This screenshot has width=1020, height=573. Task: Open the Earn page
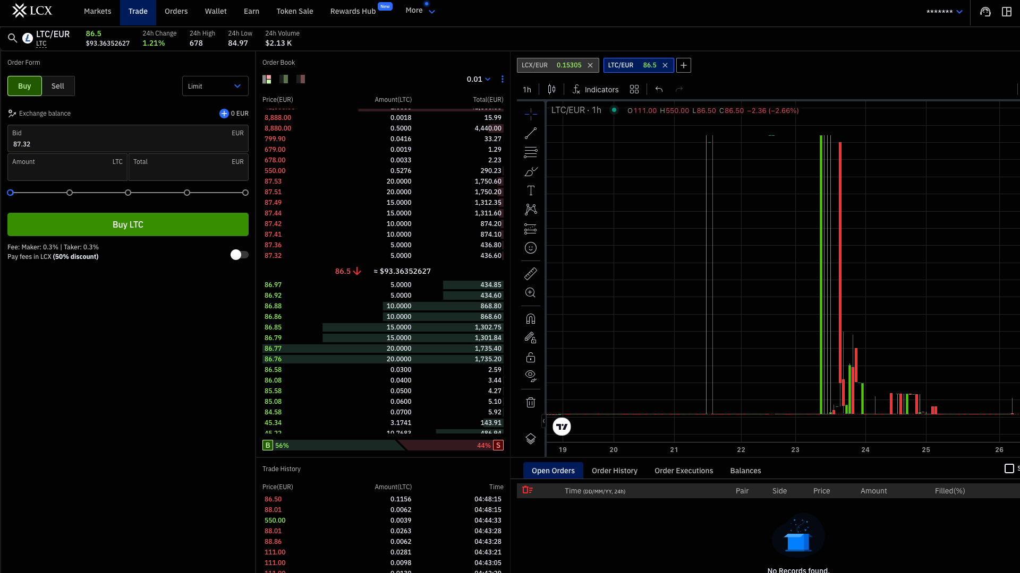point(251,11)
